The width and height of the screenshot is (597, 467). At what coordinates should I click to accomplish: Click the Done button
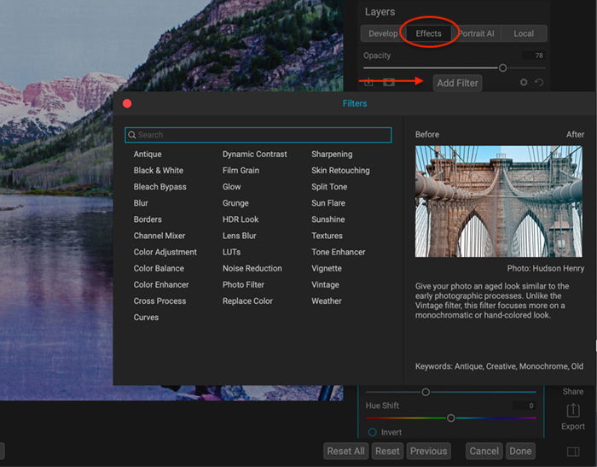point(520,451)
